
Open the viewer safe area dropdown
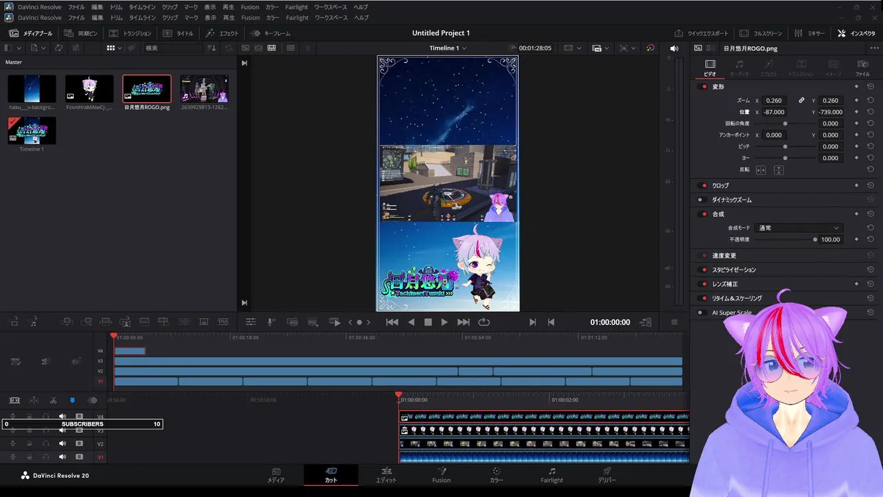click(573, 48)
